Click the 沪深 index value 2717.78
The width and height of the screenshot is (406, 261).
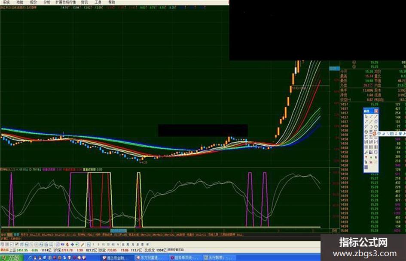pos(67,250)
